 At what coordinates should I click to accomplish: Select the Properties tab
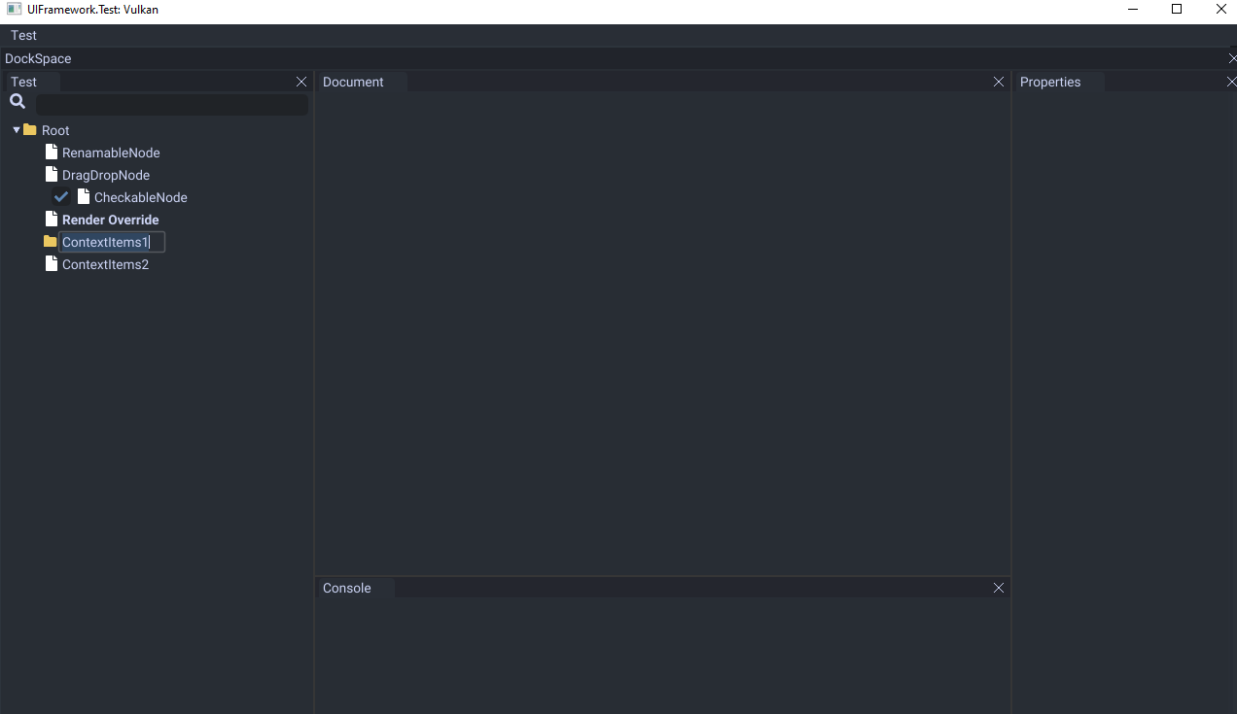[x=1050, y=82]
